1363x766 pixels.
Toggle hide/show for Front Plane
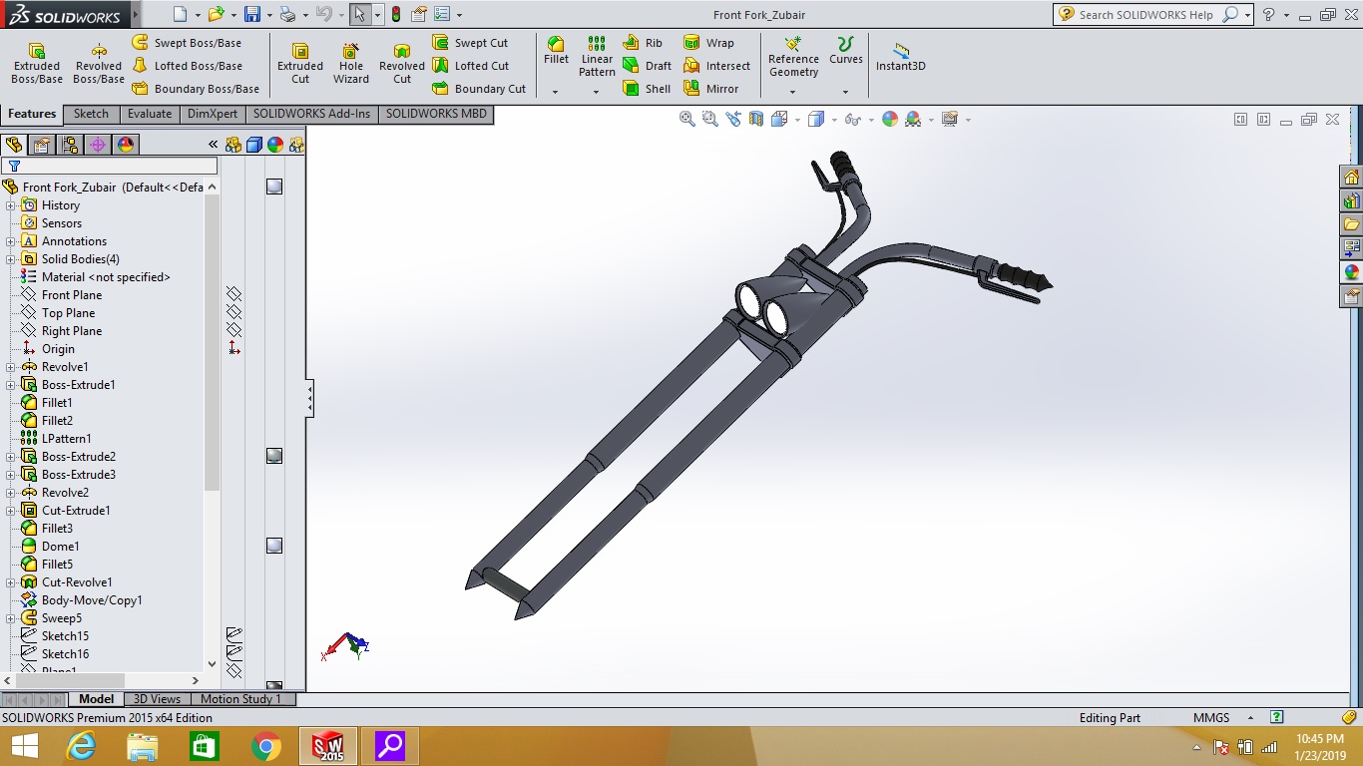233,294
